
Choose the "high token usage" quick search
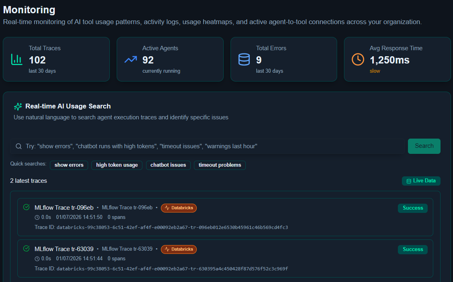coord(117,165)
